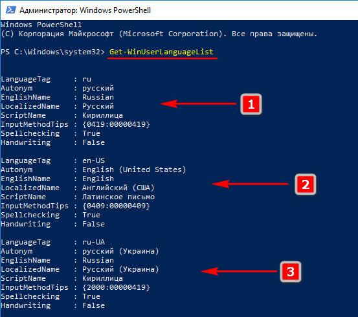The image size is (358, 317).
Task: Click the Autonym 'русский (Украина)' text
Action: click(120, 251)
